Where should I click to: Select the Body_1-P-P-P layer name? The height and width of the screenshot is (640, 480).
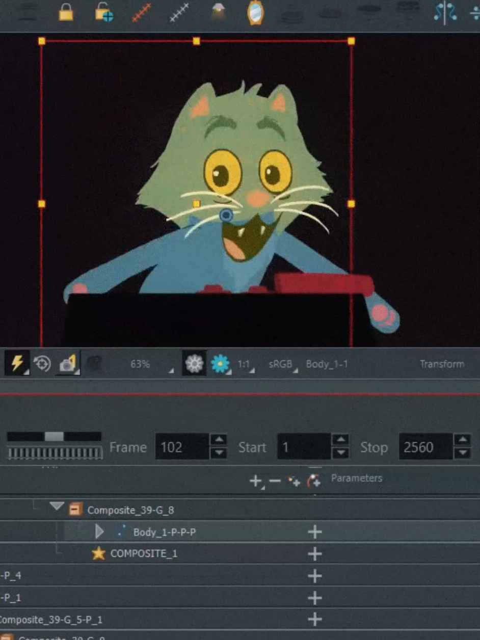tap(165, 532)
